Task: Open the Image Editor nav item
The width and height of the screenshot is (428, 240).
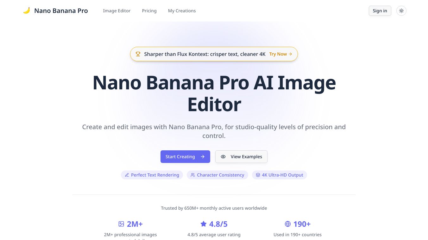Action: pos(117,11)
